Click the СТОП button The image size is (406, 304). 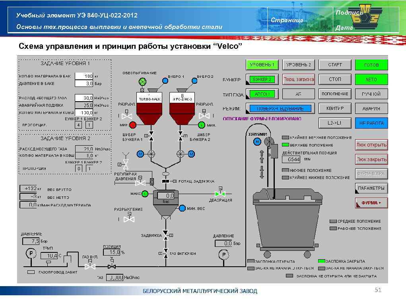[335, 79]
